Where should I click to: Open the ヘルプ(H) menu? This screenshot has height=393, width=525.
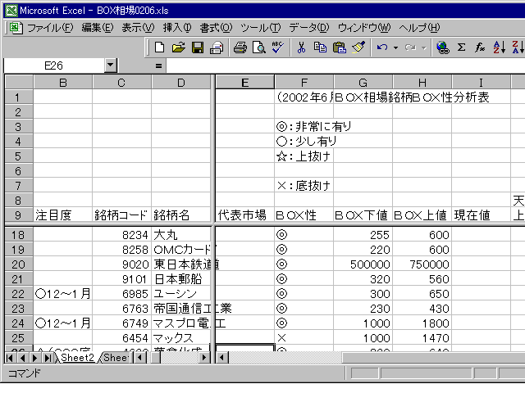419,28
